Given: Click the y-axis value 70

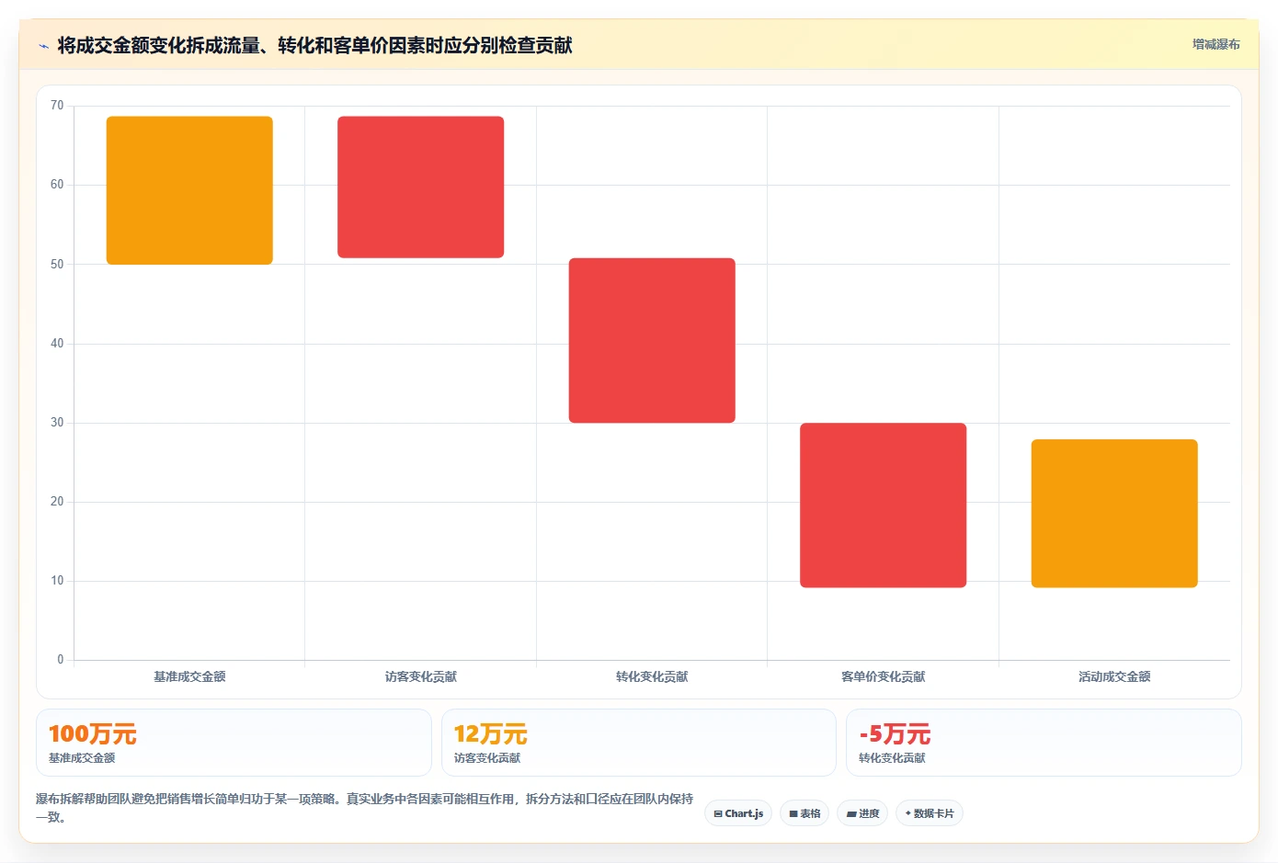Looking at the screenshot, I should pyautogui.click(x=57, y=106).
